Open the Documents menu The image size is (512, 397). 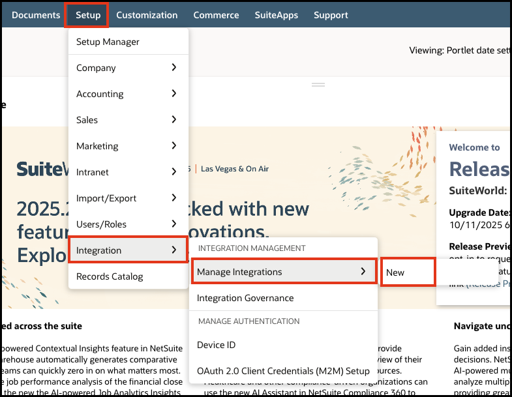(36, 15)
